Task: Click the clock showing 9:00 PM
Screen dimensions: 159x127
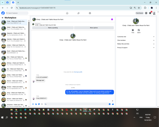Action: 148,115
